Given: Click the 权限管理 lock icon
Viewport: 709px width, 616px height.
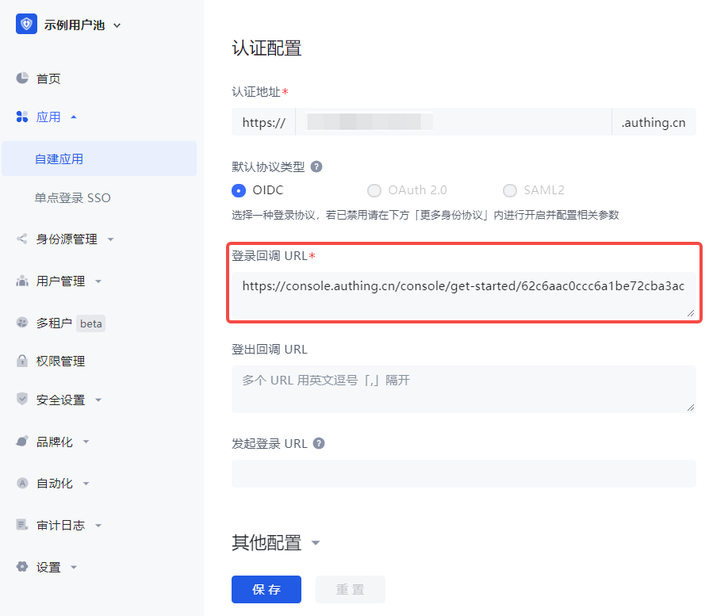Looking at the screenshot, I should tap(22, 361).
